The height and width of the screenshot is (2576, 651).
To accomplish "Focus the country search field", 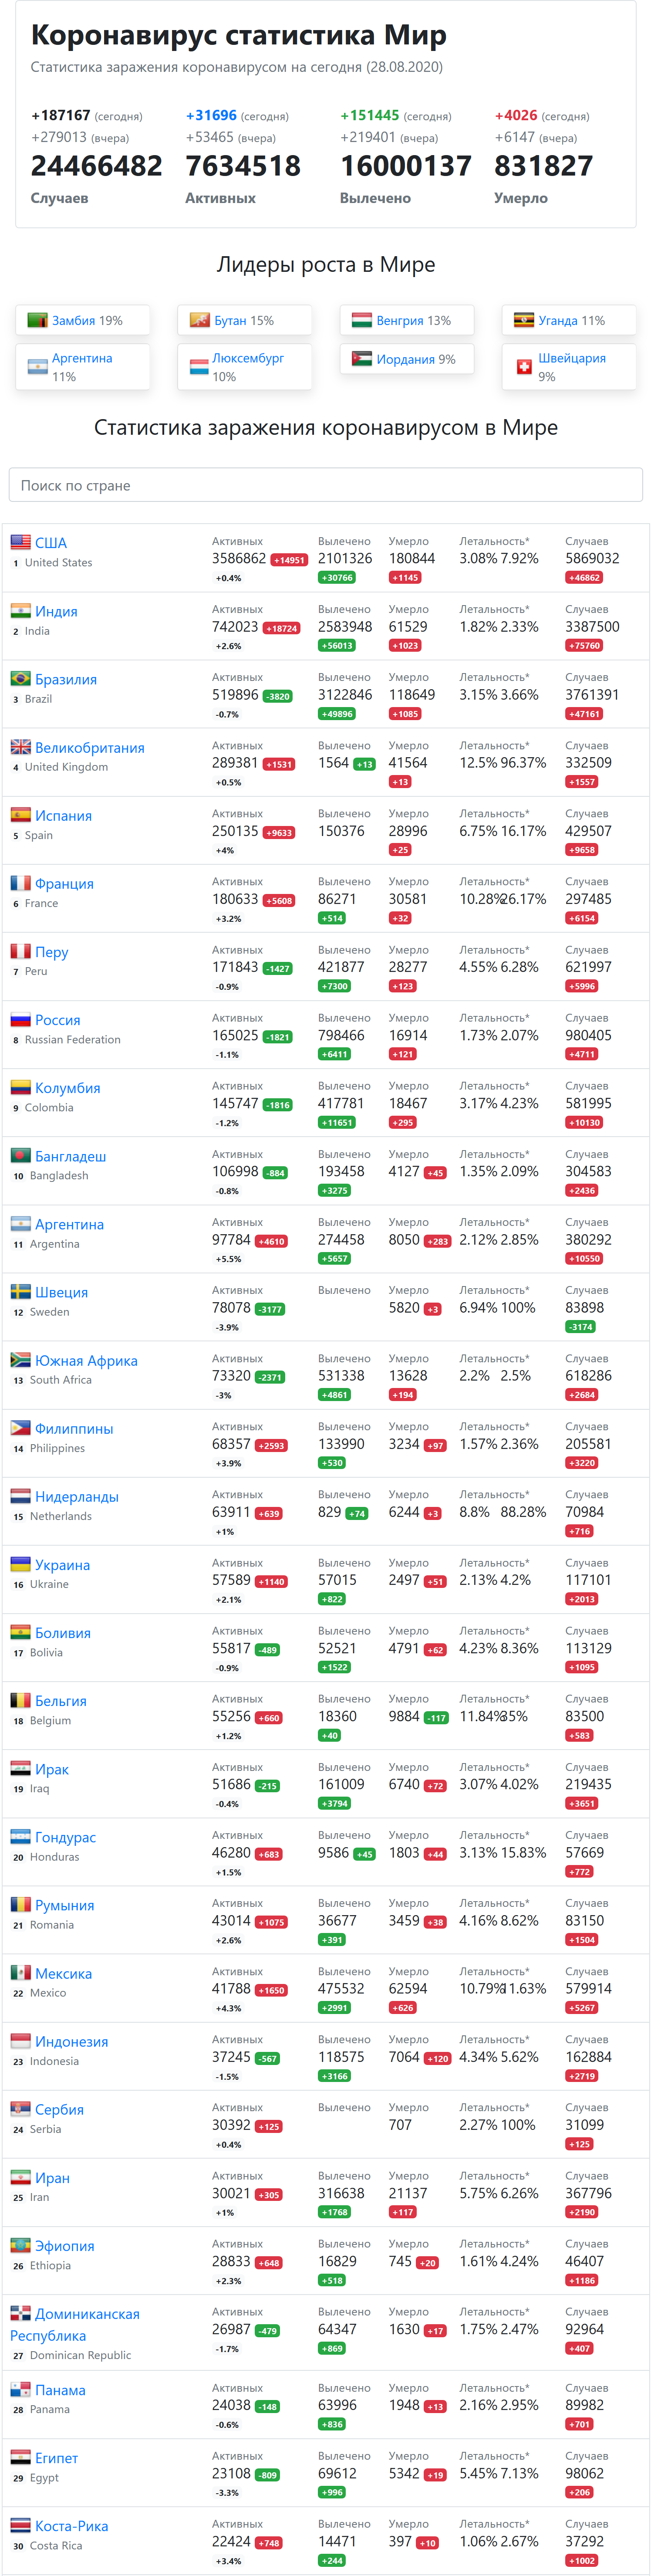I will 326,485.
